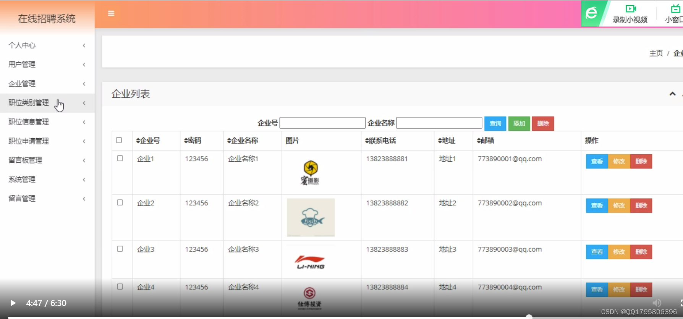Open the 职位信息管理 sidebar menu
Viewport: 683px width, 319px height.
pyautogui.click(x=47, y=122)
